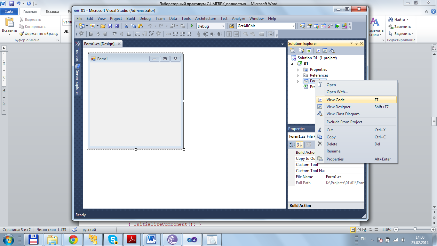Screen dimensions: 437x246
Task: Click the zoom out minus button in Word
Action: click(396, 230)
